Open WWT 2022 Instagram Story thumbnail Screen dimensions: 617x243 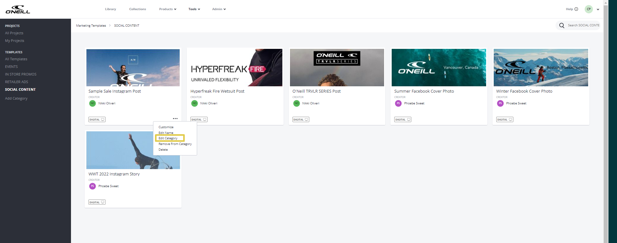click(133, 150)
